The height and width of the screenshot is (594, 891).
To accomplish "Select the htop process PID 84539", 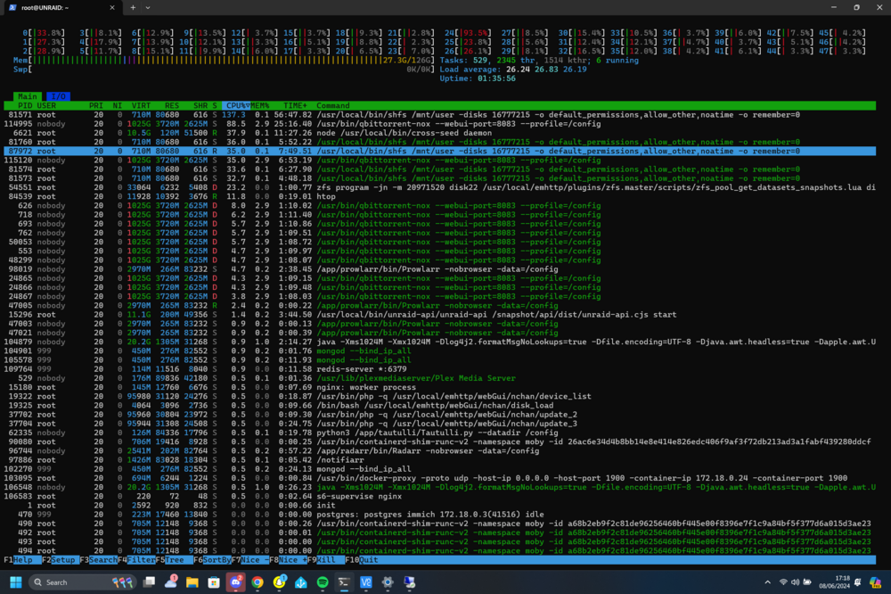I will (x=439, y=196).
